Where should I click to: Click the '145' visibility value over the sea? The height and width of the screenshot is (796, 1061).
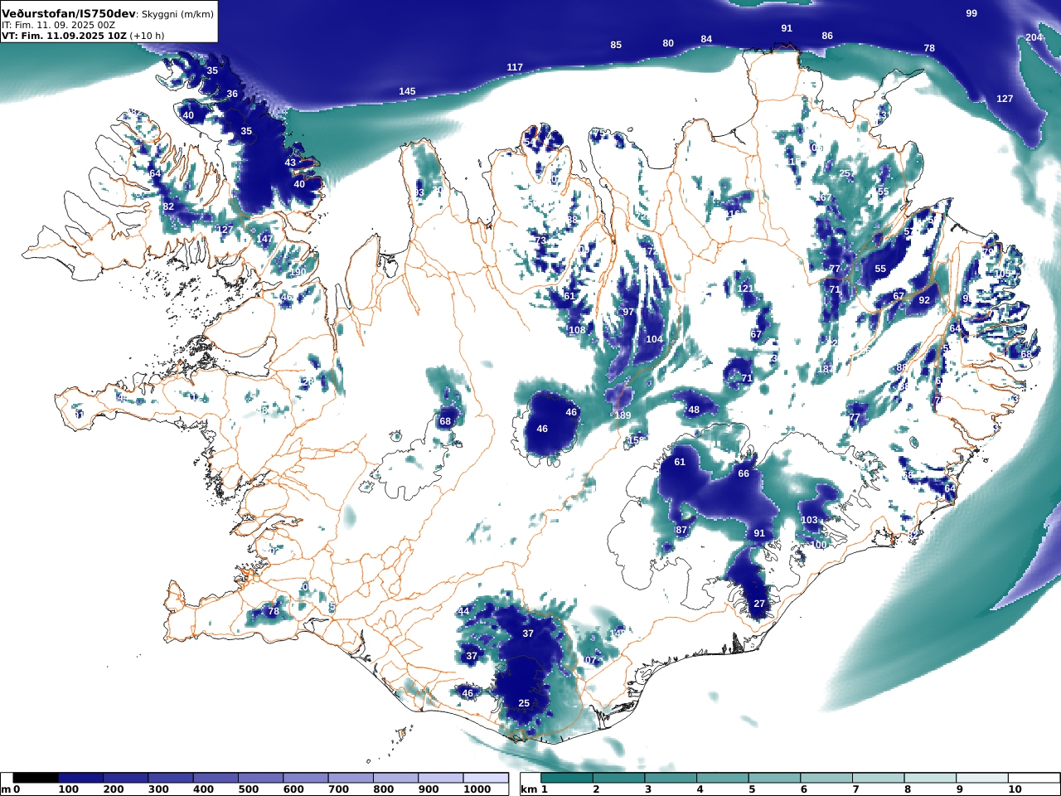[x=407, y=91]
